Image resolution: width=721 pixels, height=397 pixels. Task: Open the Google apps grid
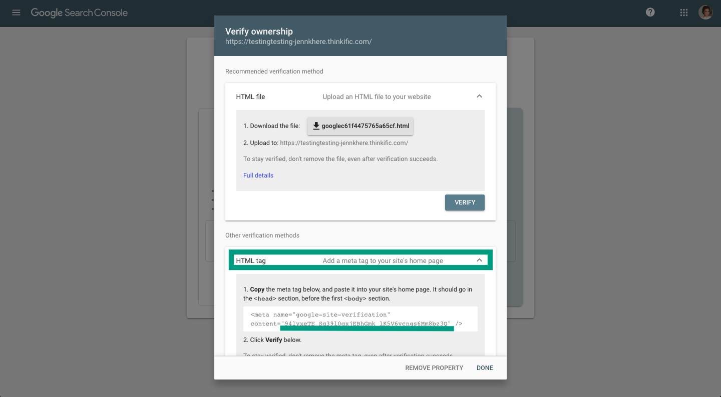pos(684,12)
